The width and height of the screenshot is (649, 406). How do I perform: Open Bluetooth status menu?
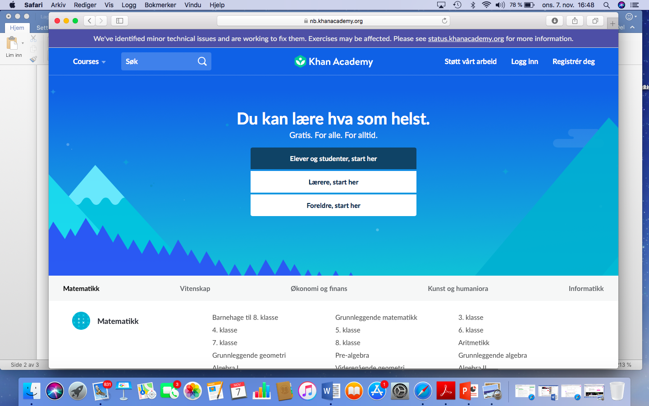(x=473, y=5)
